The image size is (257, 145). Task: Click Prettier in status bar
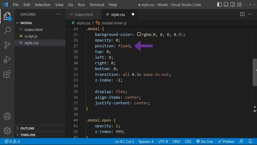click(x=226, y=141)
